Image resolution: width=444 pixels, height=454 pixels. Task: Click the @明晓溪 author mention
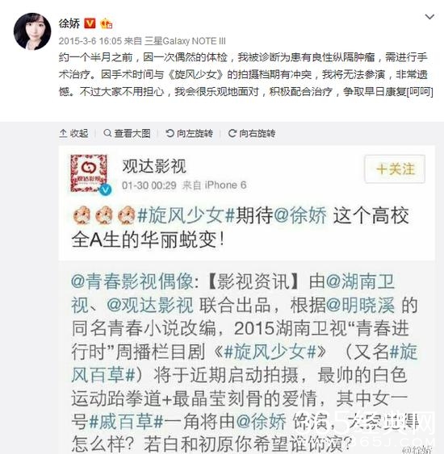pos(361,305)
